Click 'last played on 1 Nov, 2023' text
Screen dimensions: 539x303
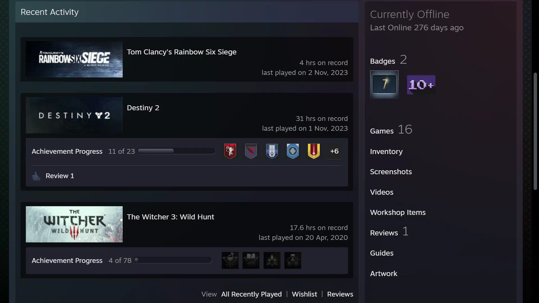click(x=305, y=128)
